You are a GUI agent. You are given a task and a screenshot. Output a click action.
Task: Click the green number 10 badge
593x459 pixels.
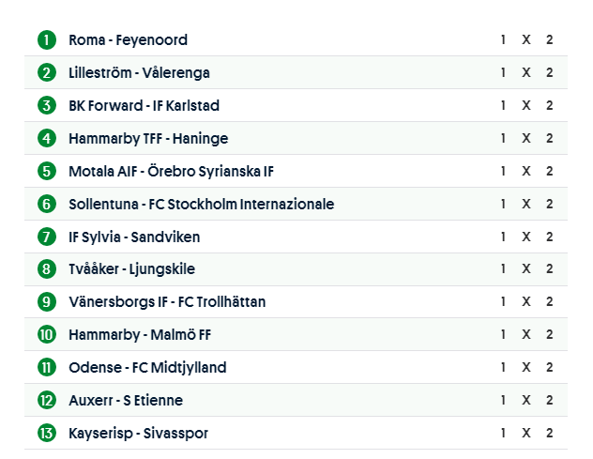pos(47,335)
